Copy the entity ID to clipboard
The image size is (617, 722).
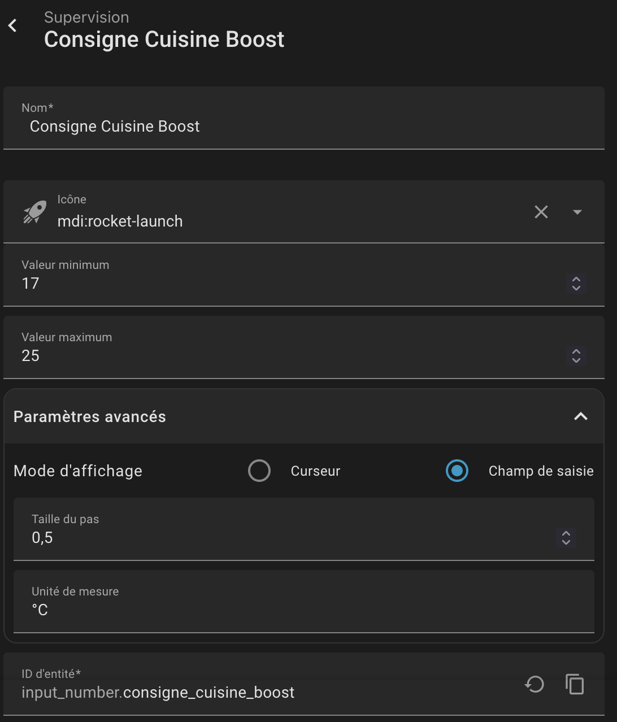[575, 684]
